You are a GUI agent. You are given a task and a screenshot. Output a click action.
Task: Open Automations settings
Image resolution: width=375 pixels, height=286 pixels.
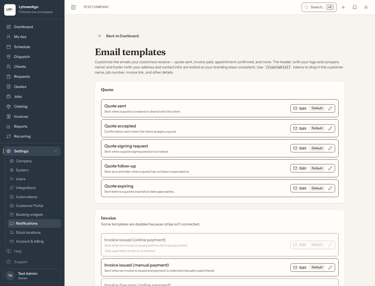[34, 197]
